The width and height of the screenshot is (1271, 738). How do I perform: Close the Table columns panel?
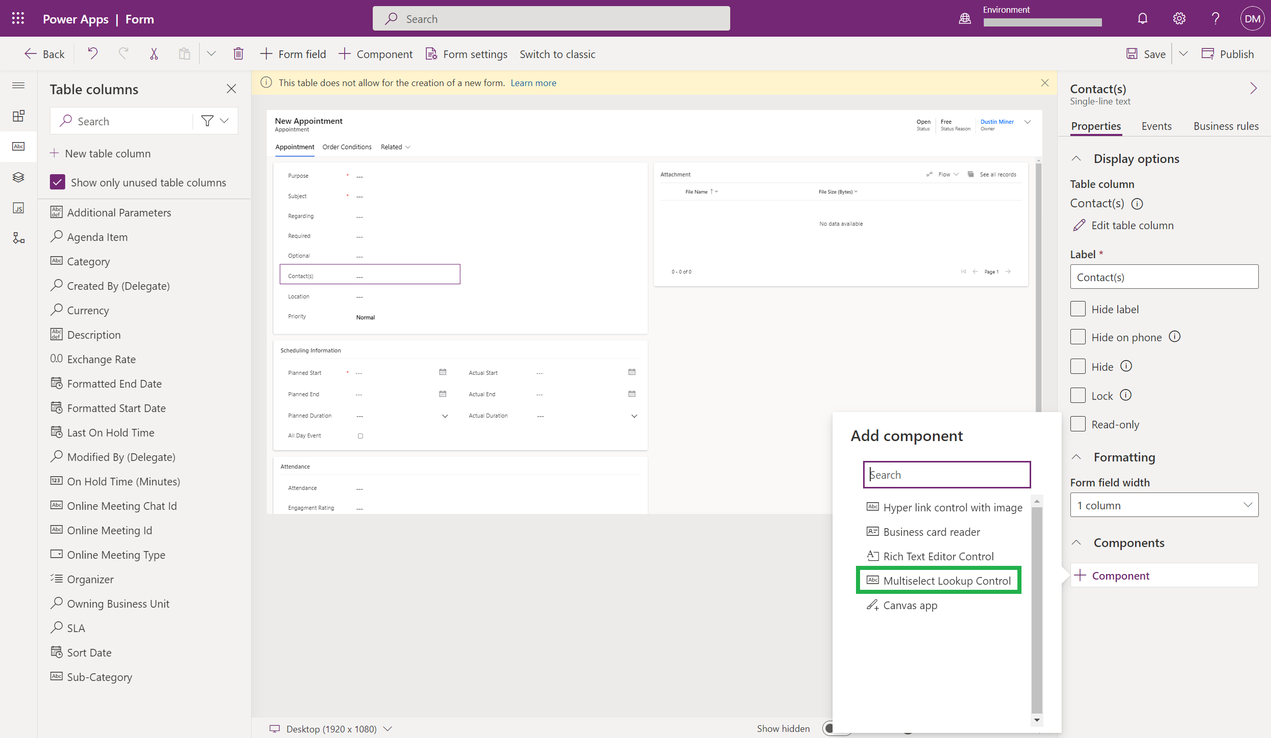click(x=231, y=89)
